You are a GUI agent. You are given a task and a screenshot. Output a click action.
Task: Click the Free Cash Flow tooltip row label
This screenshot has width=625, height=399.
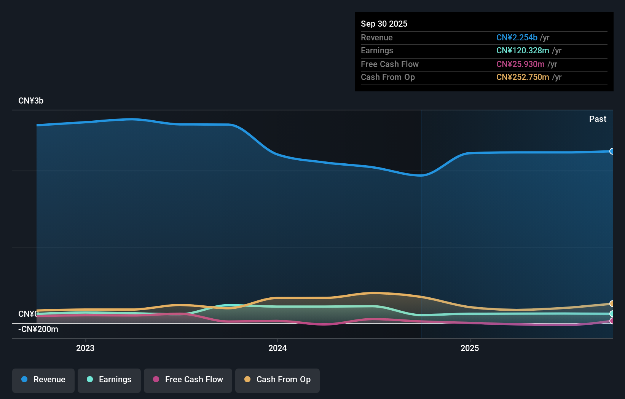(390, 64)
